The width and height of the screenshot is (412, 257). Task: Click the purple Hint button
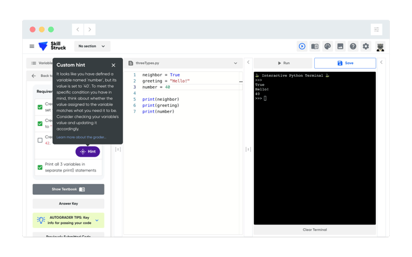point(87,152)
